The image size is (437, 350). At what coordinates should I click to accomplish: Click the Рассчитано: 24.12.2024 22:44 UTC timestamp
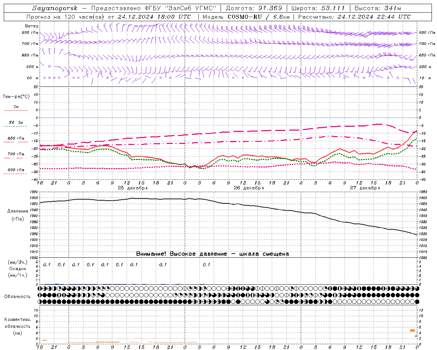click(x=354, y=17)
